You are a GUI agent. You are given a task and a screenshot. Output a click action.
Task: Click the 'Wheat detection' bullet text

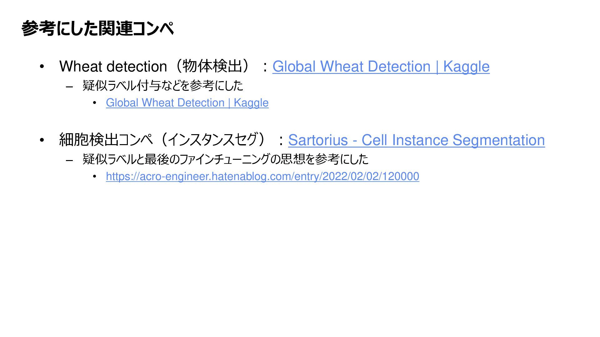[113, 66]
